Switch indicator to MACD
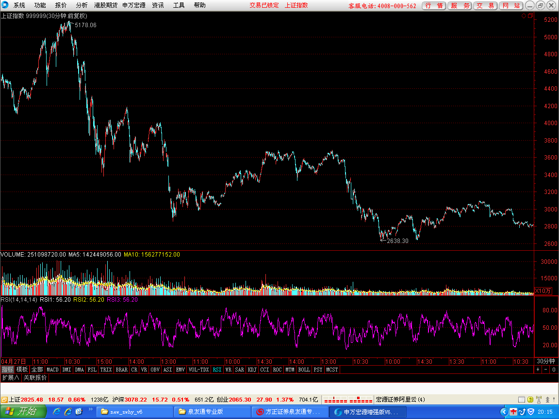This screenshot has height=419, width=559. pos(52,370)
